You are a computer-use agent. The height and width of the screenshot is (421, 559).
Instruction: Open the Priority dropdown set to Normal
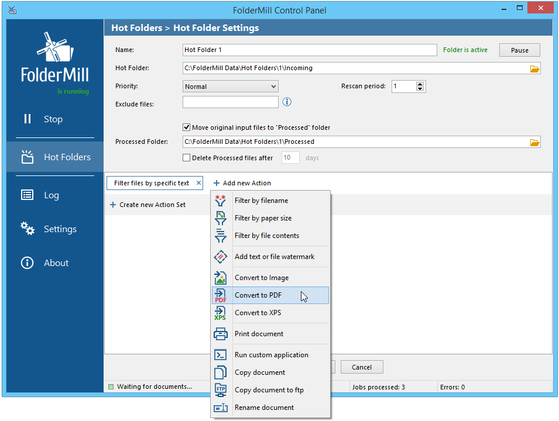pos(231,87)
